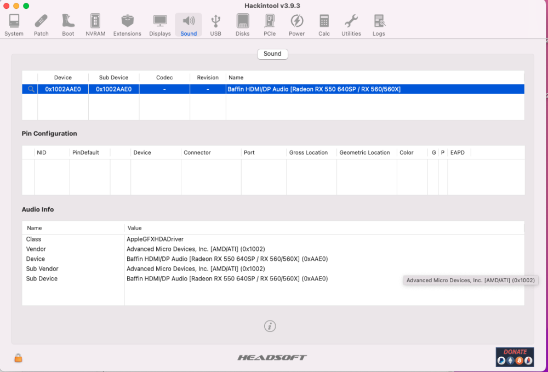Select the Sub Vendor row in Audio Info
The width and height of the screenshot is (548, 372).
click(273, 268)
